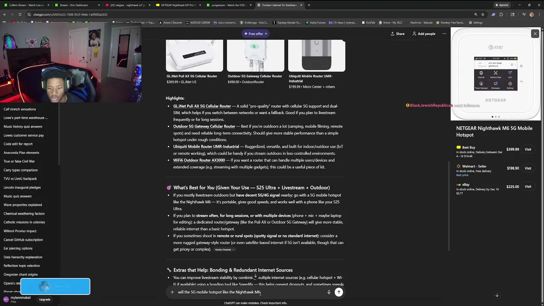544x306 pixels.
Task: Open Settings bookmark
Action: coord(476,23)
